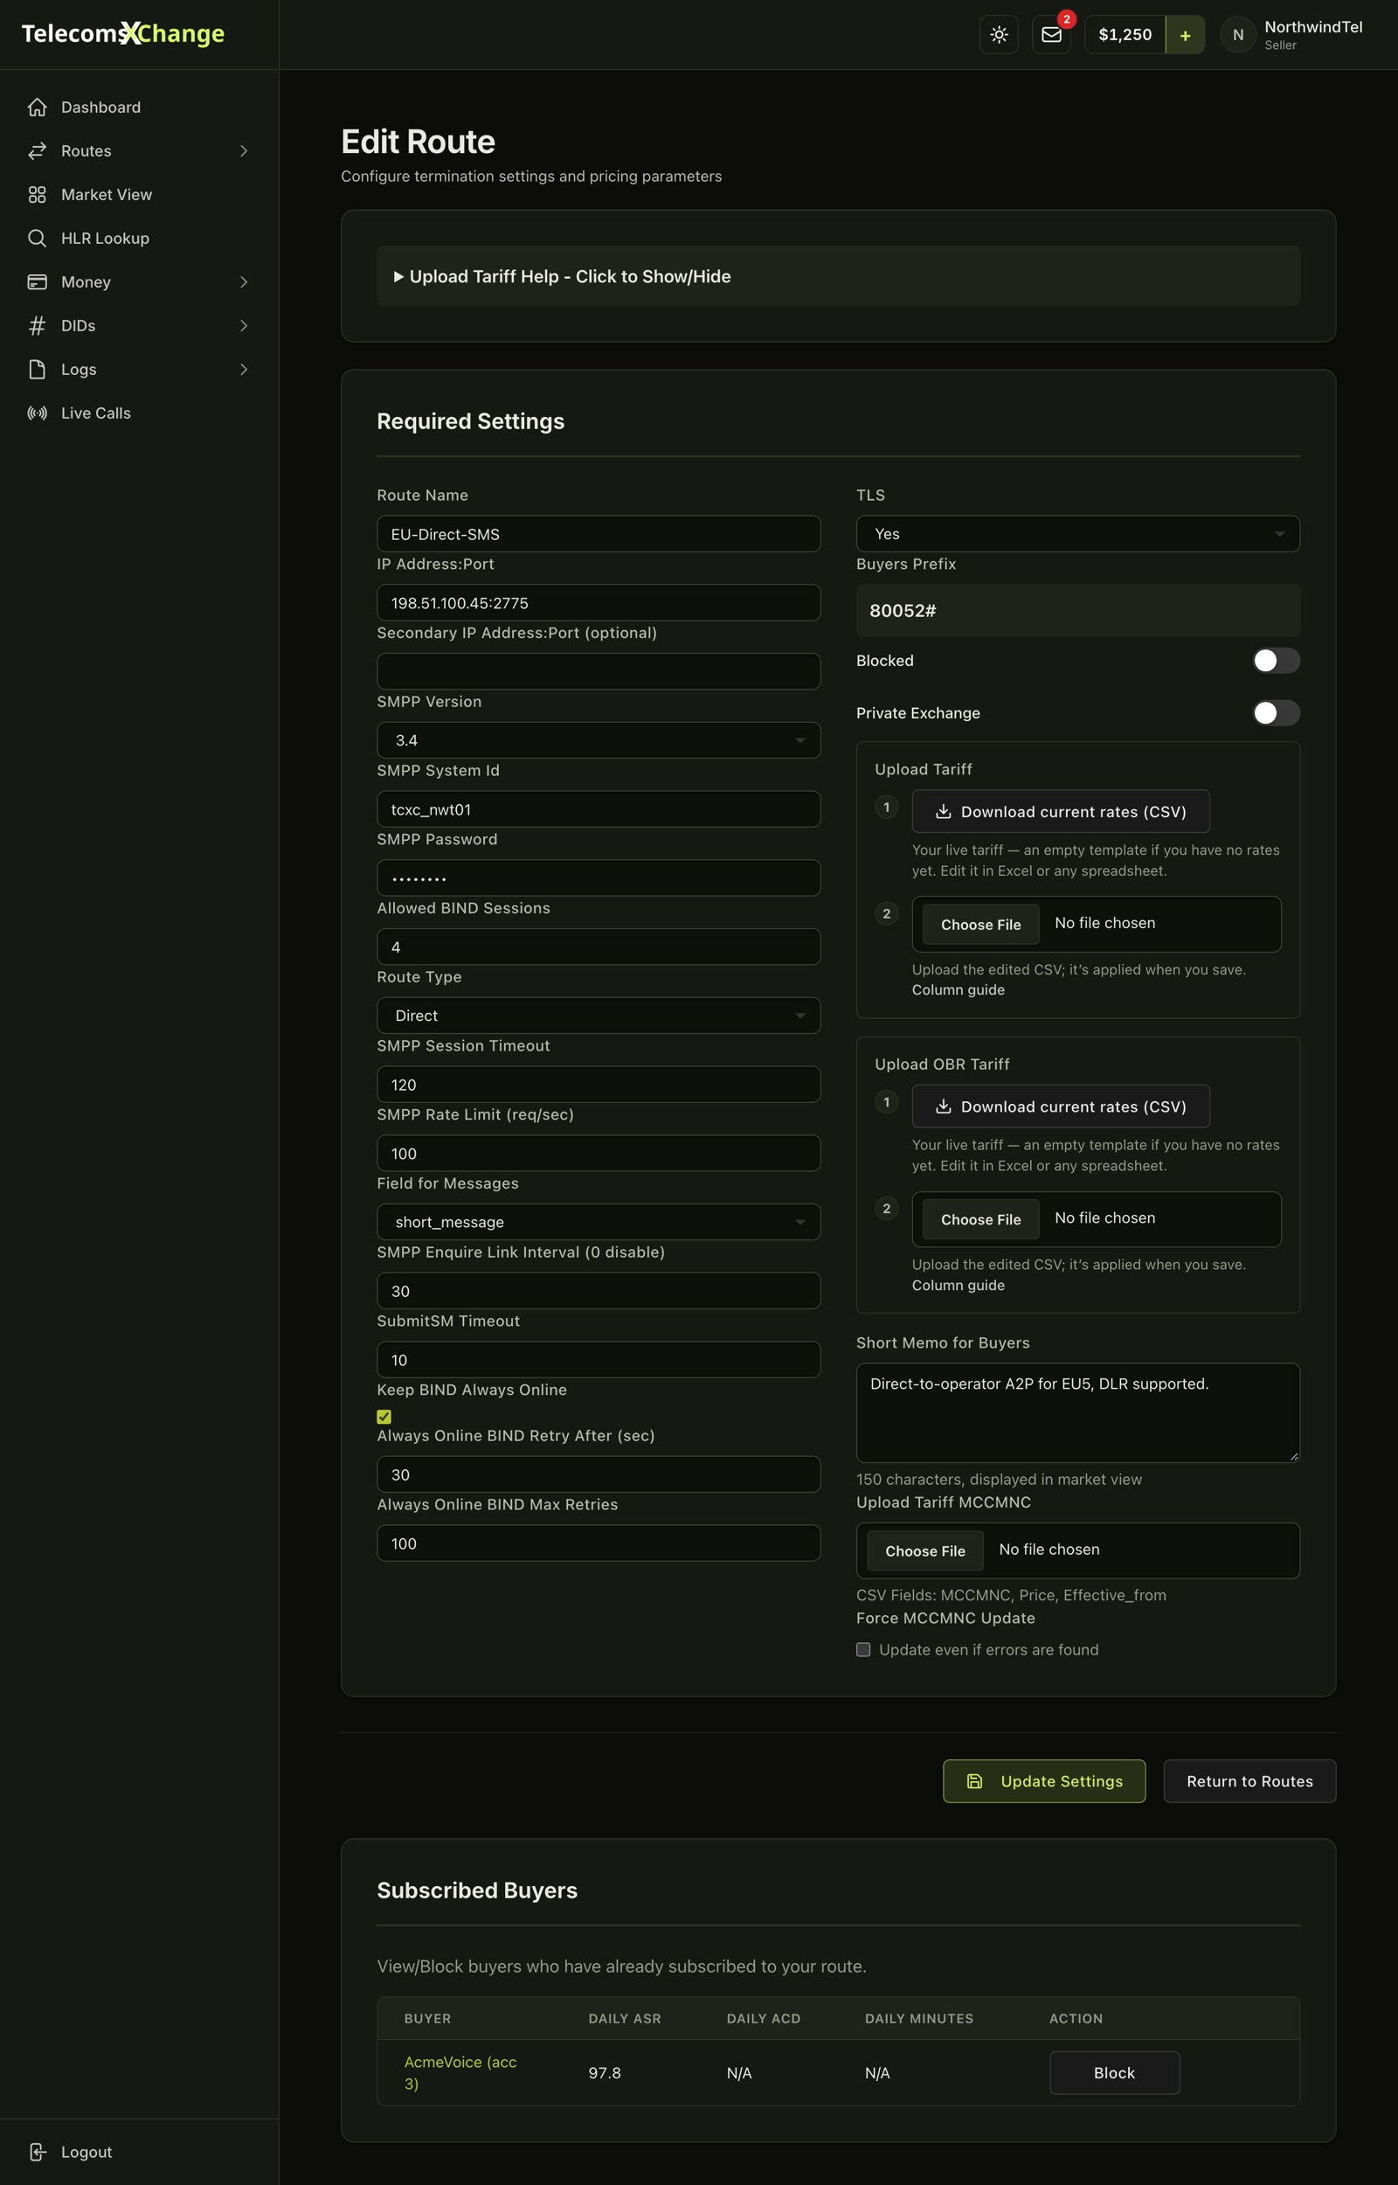The height and width of the screenshot is (2185, 1398).
Task: Open Live Calls menu item
Action: [95, 413]
